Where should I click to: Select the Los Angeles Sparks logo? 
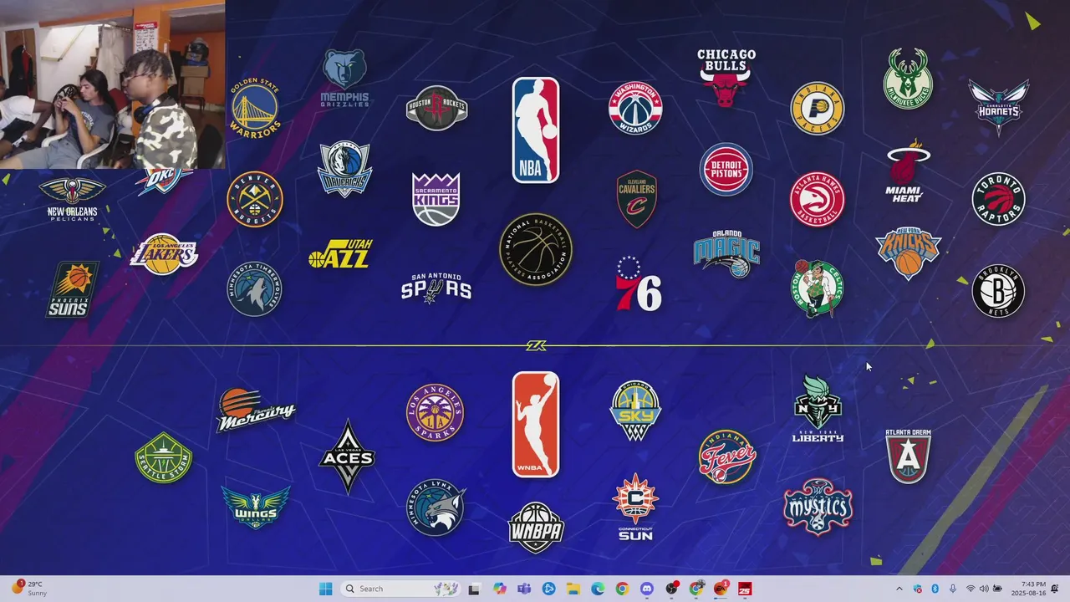(436, 411)
